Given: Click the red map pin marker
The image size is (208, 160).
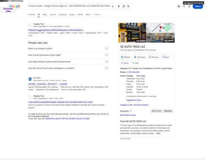Looking at the screenshot, I should pos(161,27).
